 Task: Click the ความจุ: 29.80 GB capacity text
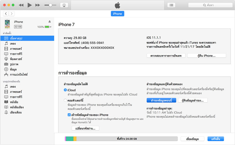tap(75, 38)
